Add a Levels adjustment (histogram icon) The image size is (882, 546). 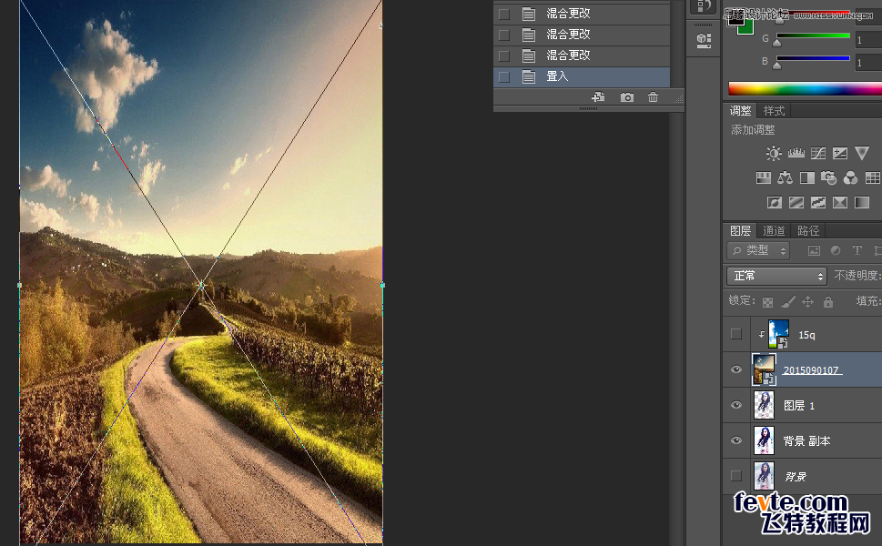(796, 154)
